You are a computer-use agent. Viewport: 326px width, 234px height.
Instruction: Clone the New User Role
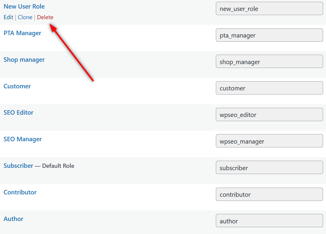[25, 17]
